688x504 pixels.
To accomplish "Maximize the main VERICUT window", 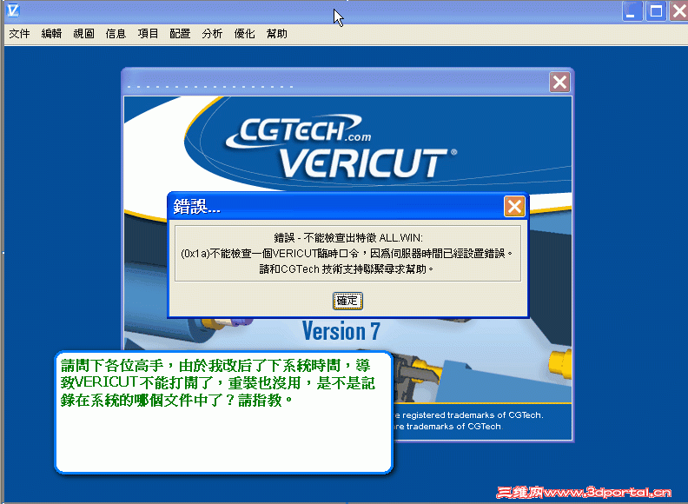I will (x=656, y=11).
